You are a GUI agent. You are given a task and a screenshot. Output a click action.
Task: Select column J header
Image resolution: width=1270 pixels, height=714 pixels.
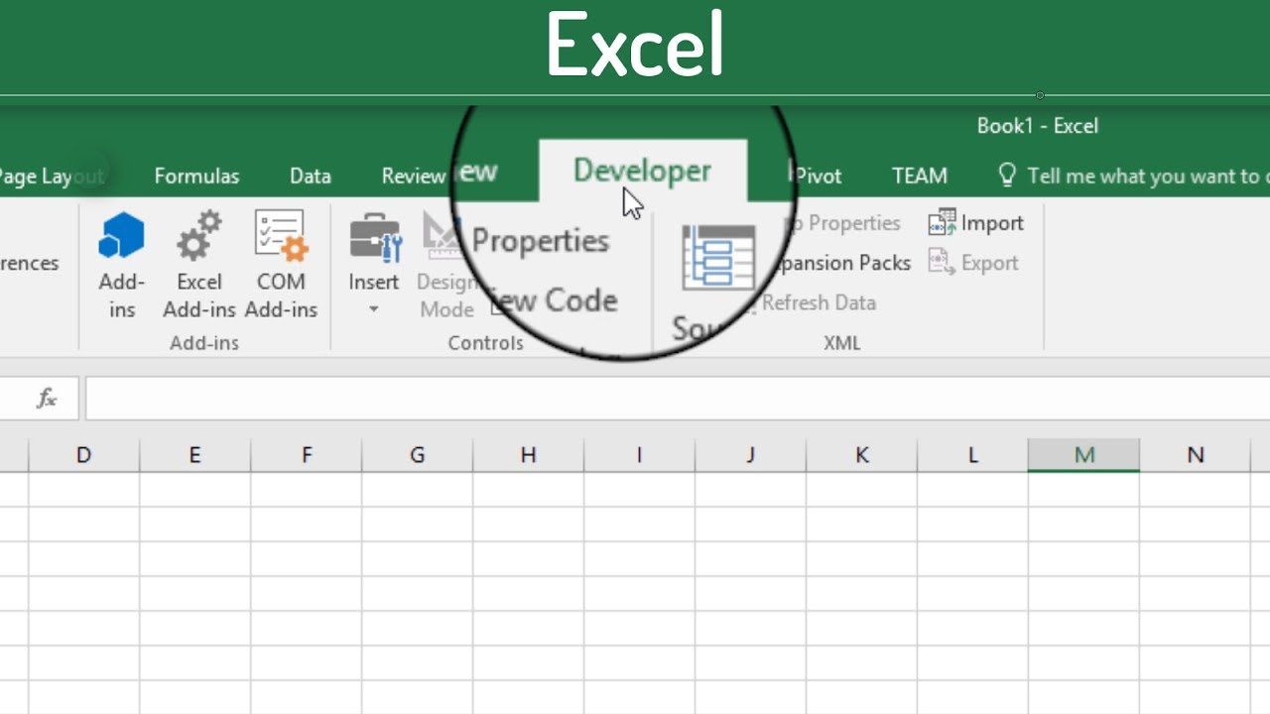click(750, 455)
